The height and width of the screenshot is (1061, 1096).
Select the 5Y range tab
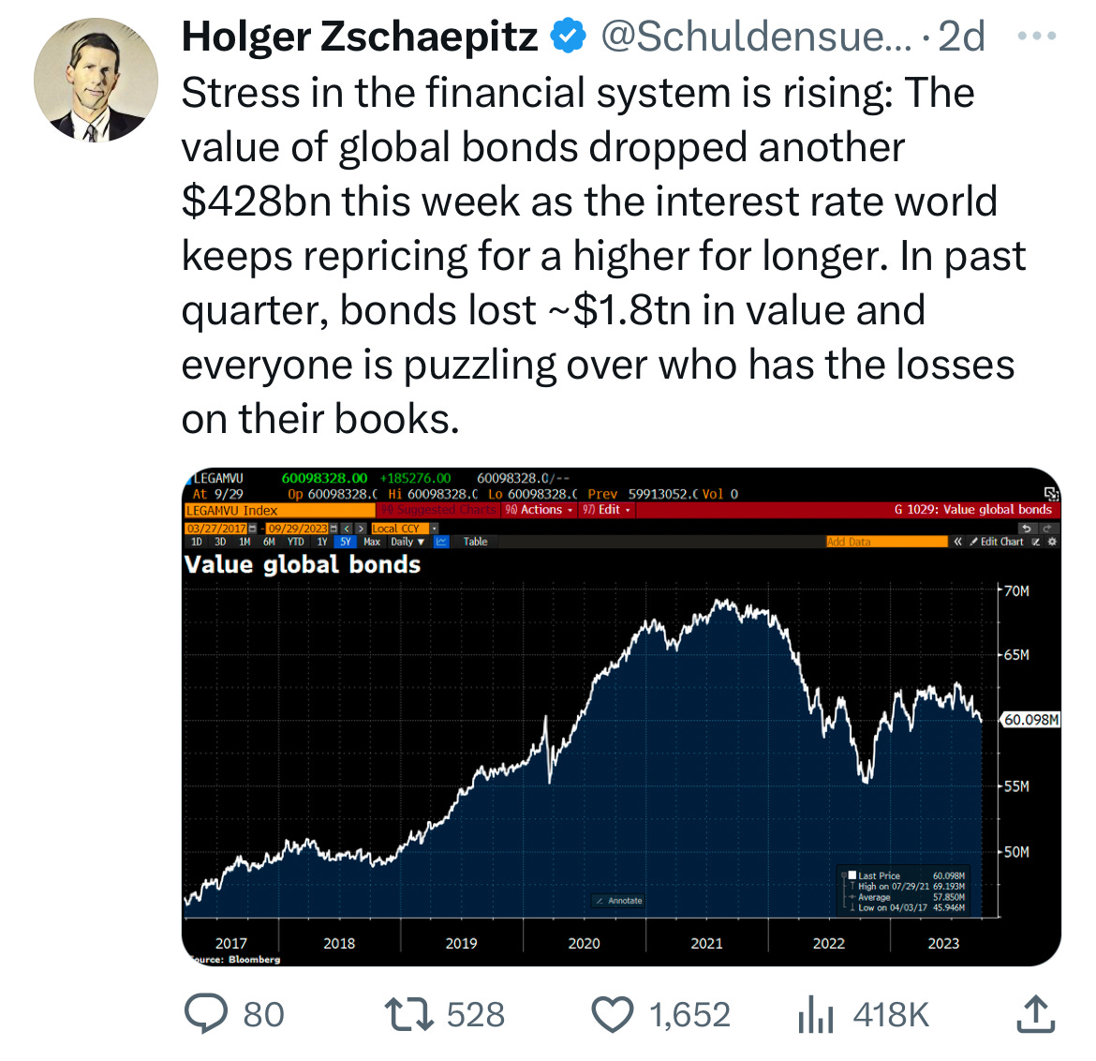tap(346, 542)
